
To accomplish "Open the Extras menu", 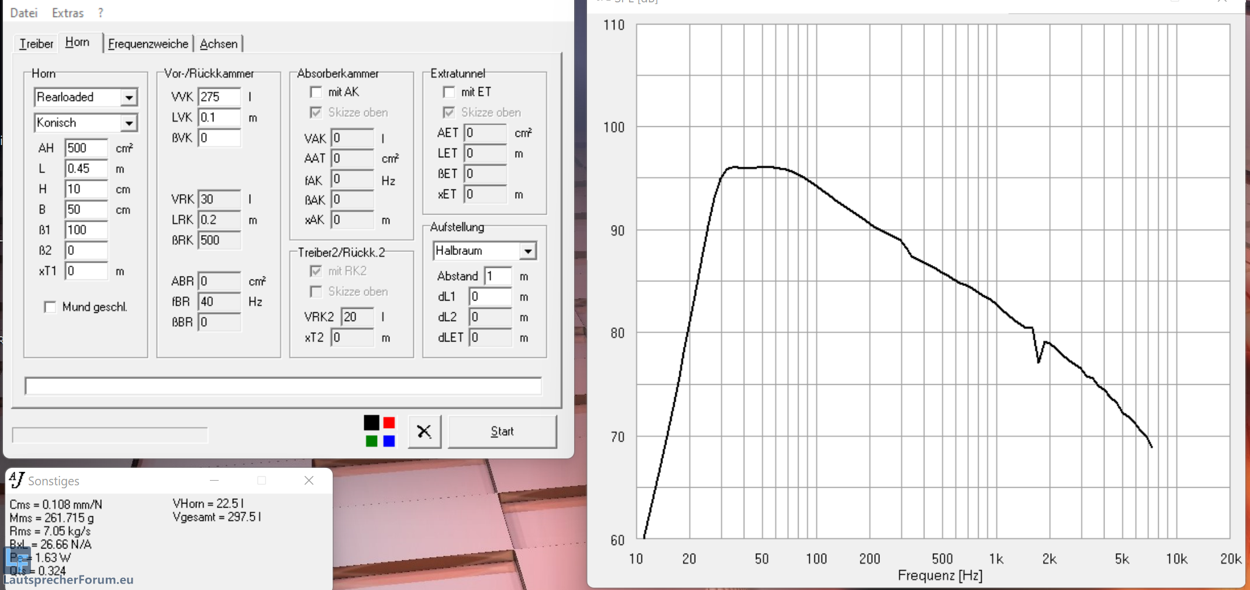I will [67, 13].
